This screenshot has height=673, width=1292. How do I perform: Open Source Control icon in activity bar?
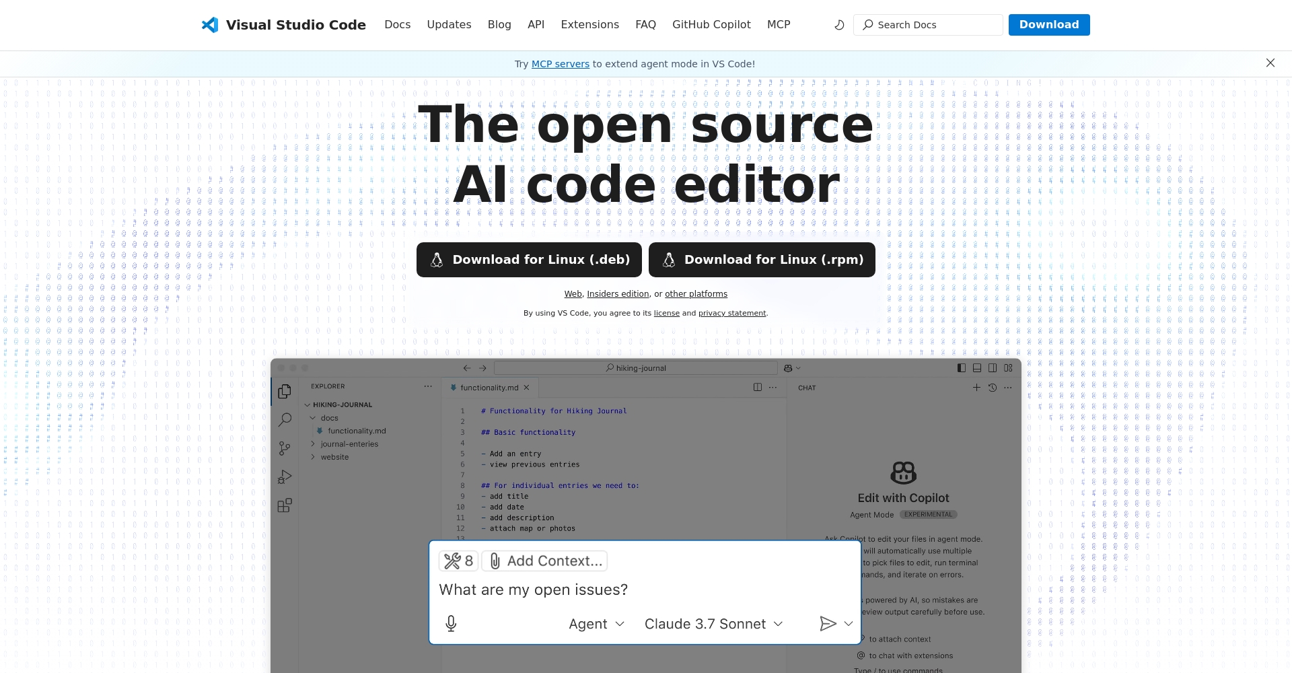coord(285,449)
